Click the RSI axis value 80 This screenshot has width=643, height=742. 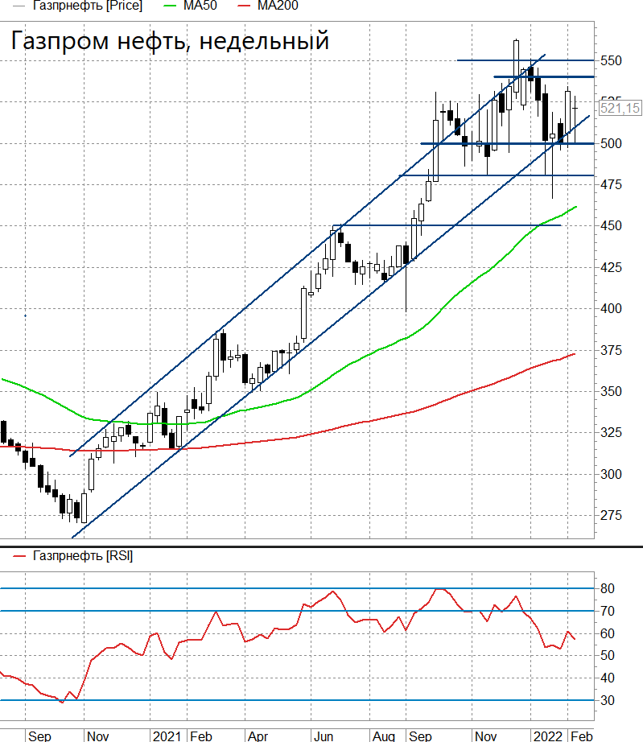(607, 588)
